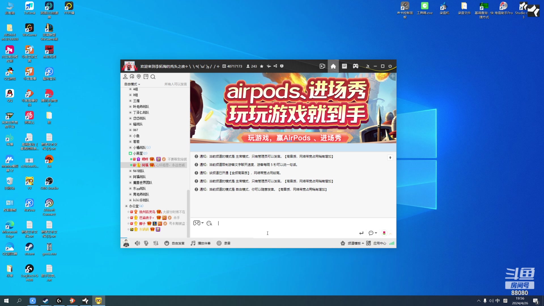Open the channel search magnifier in the left panel

tap(153, 76)
